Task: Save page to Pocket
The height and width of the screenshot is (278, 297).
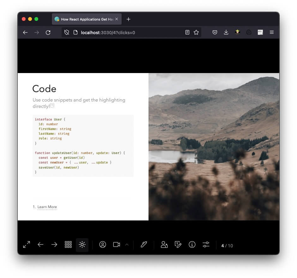Action: (215, 33)
